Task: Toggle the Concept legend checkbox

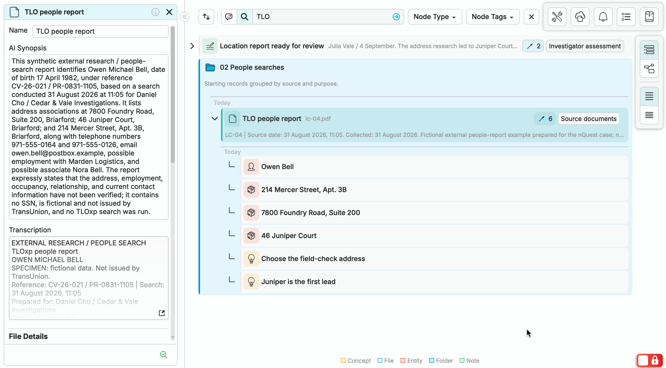Action: pos(343,360)
